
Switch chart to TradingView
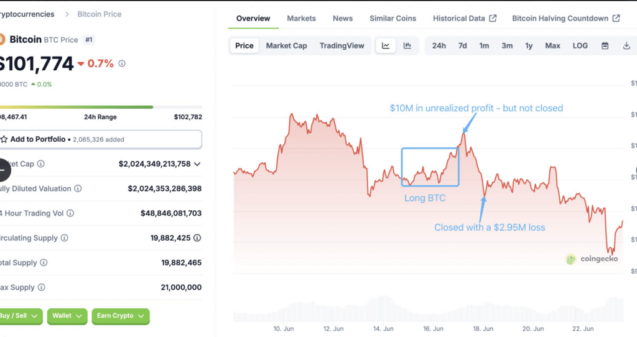342,45
